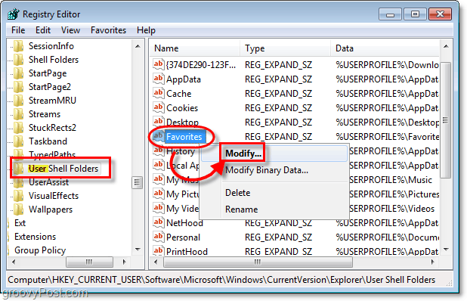Click the string icon next to PrintHood
Image resolution: width=467 pixels, height=301 pixels.
point(158,250)
